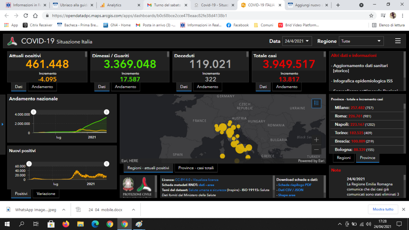
Task: Zoom in on the map
Action: pyautogui.click(x=316, y=140)
